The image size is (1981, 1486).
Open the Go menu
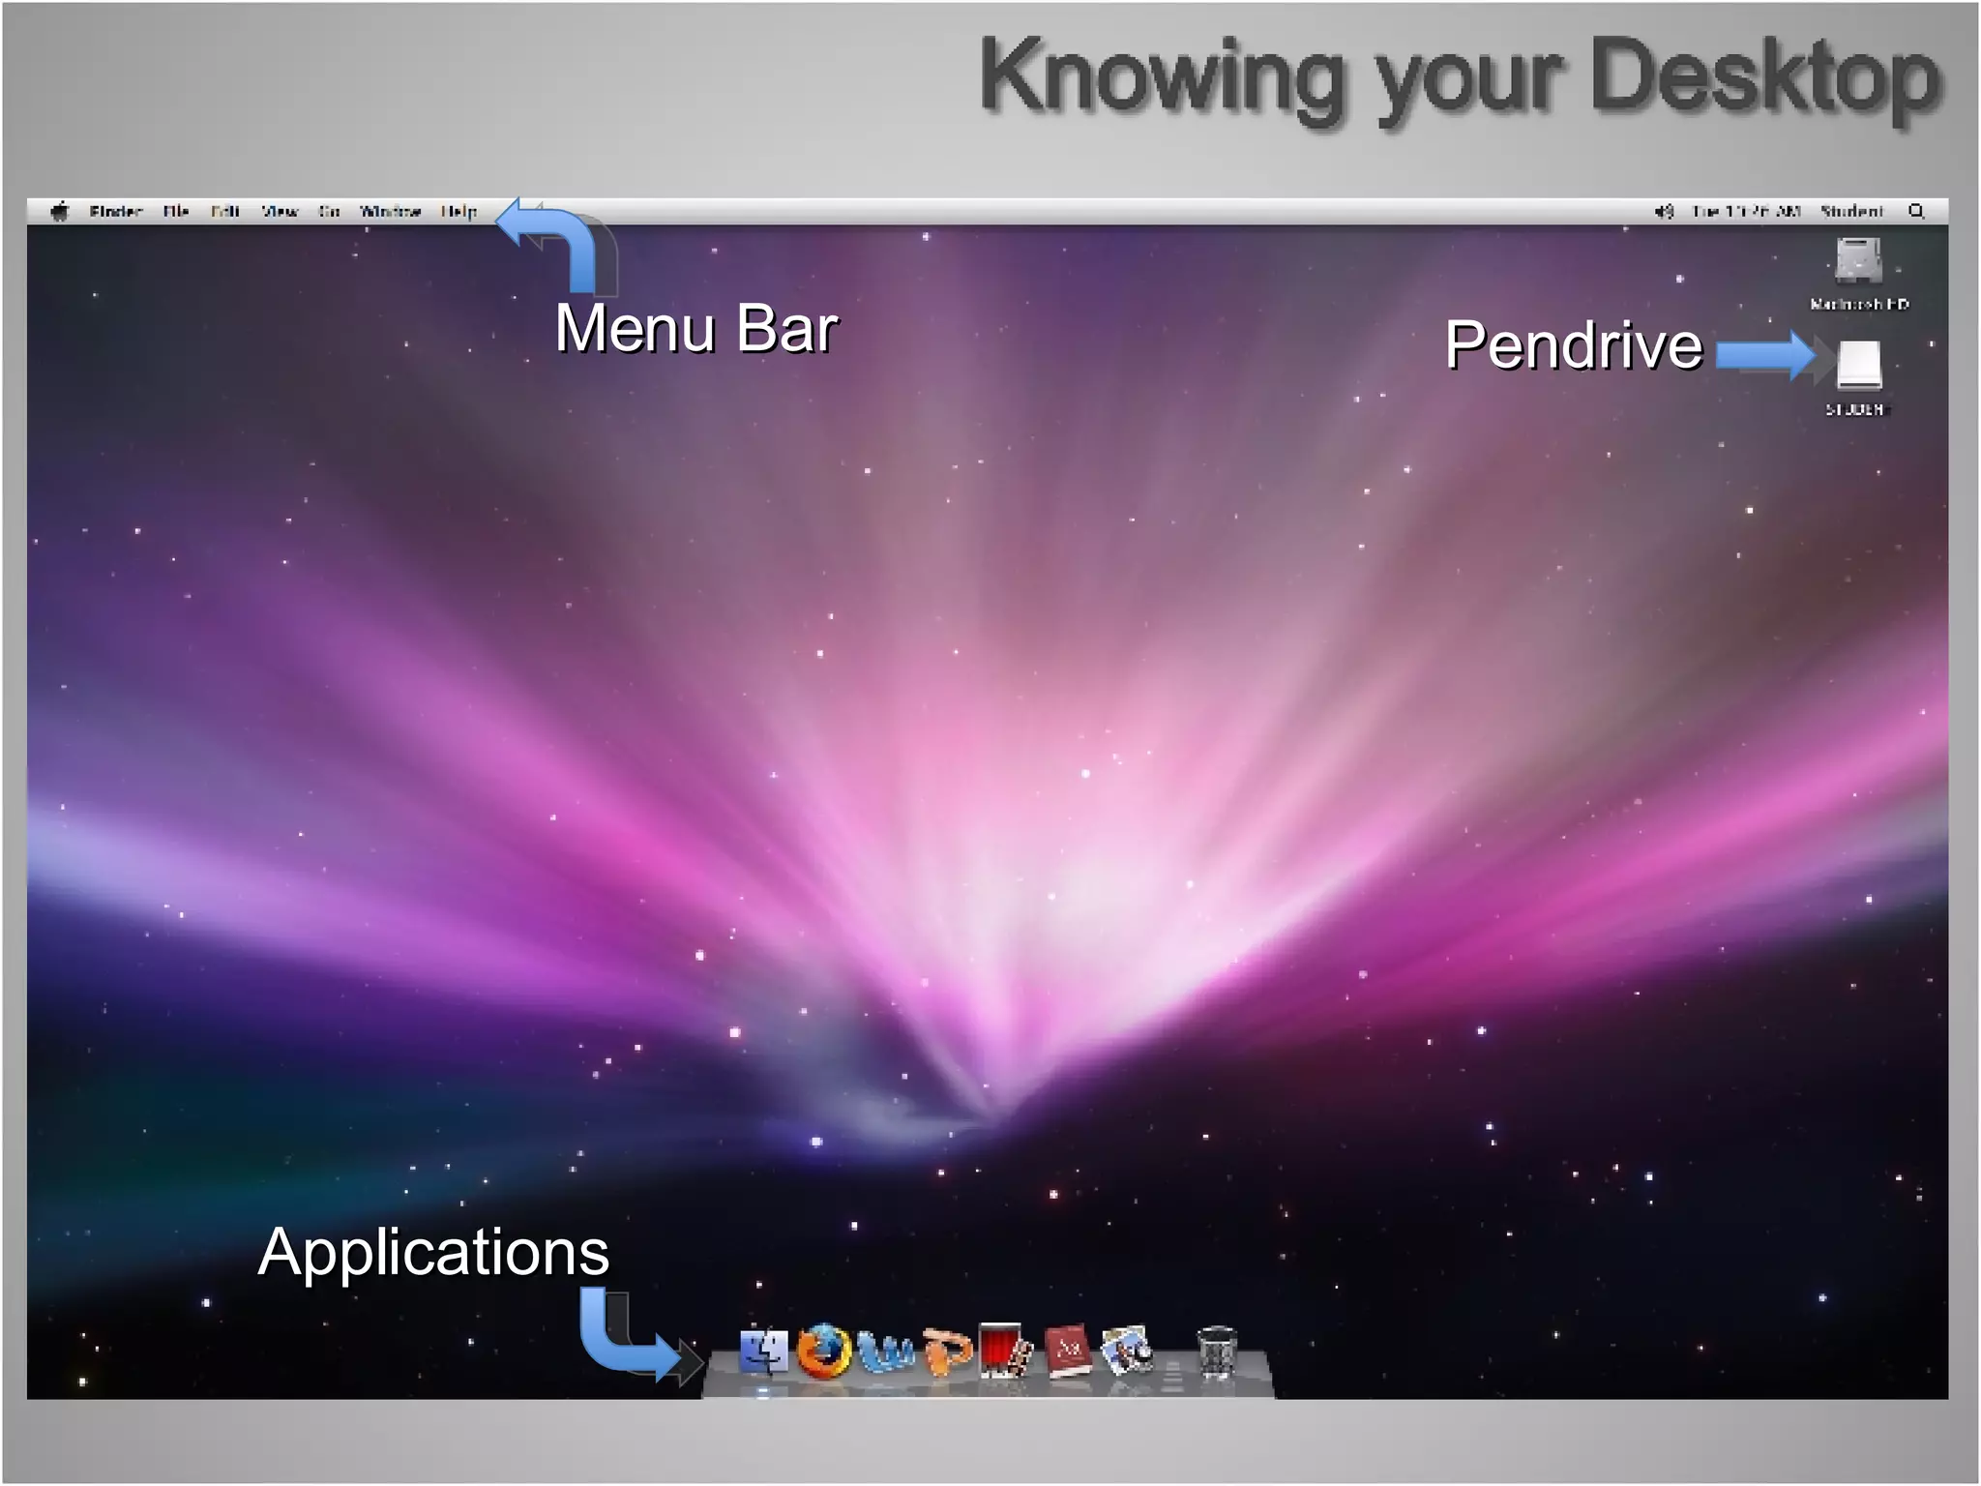point(330,211)
